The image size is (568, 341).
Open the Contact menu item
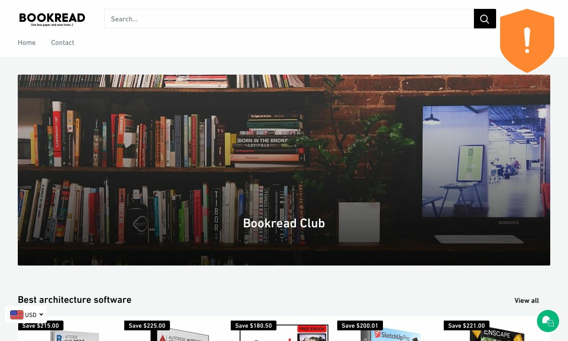point(63,43)
